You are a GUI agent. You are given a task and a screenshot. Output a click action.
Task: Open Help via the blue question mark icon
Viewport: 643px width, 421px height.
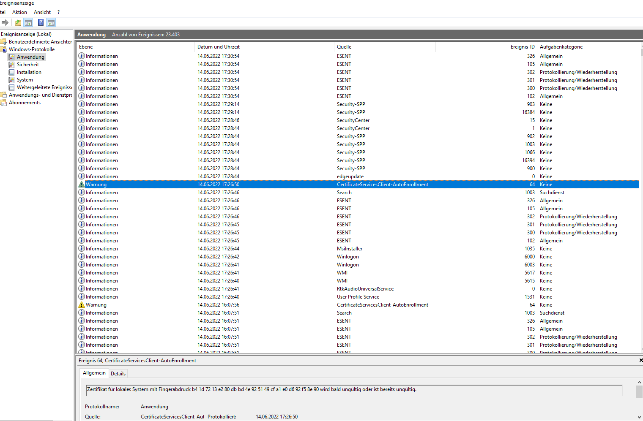41,23
